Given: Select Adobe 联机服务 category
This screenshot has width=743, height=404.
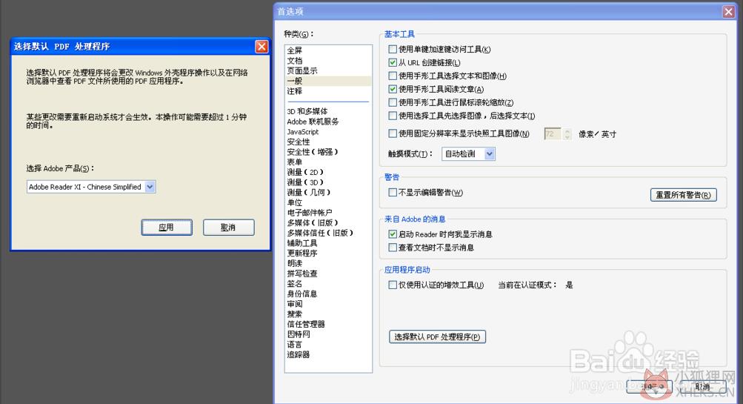Looking at the screenshot, I should 313,122.
